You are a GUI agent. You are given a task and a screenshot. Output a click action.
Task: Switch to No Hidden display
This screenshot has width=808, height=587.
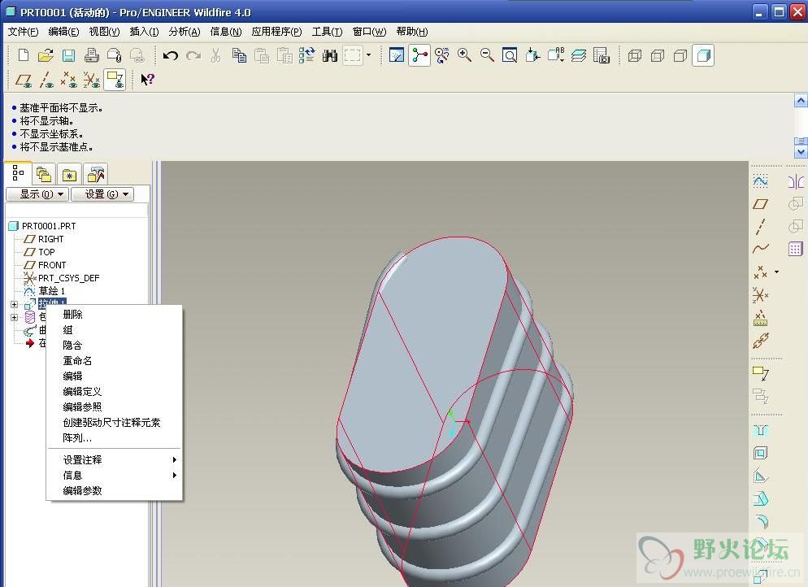pos(680,55)
